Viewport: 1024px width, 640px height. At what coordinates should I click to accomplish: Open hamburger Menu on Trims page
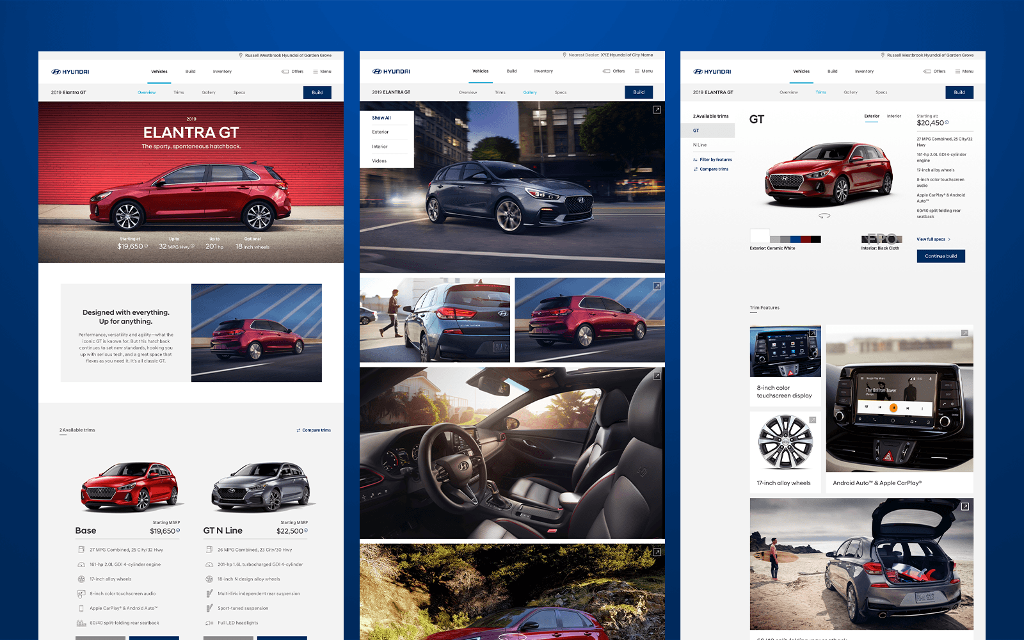point(964,72)
